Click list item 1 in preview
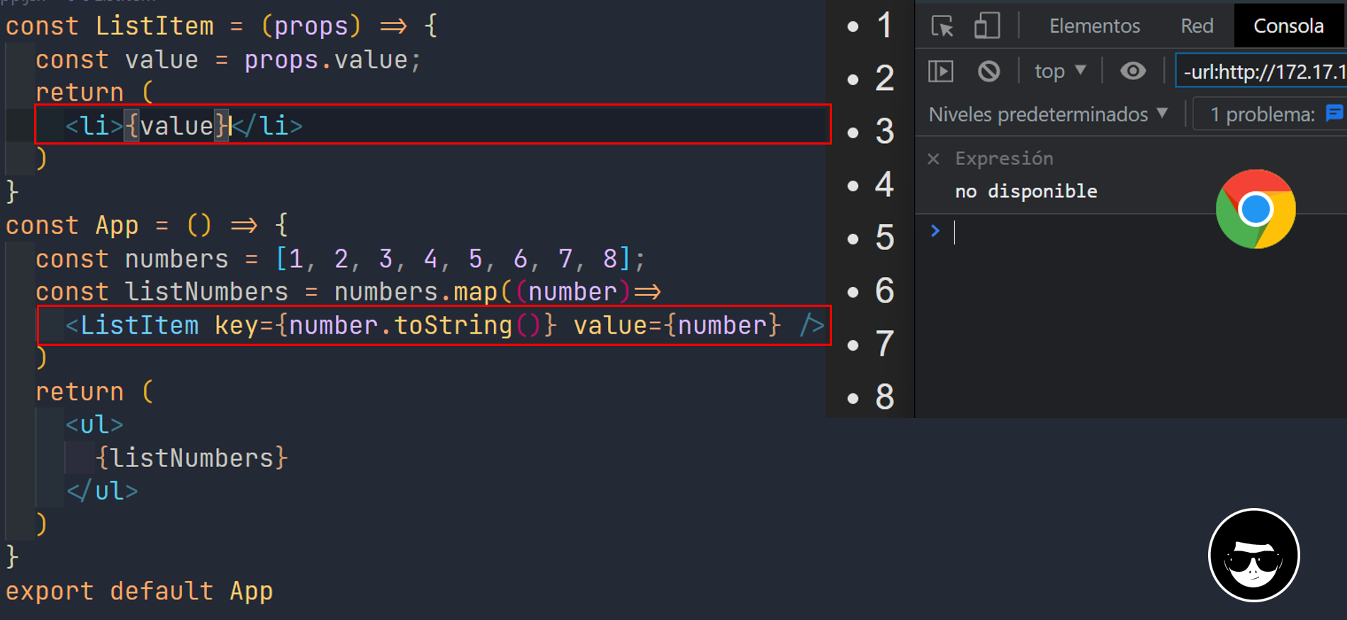 tap(884, 26)
